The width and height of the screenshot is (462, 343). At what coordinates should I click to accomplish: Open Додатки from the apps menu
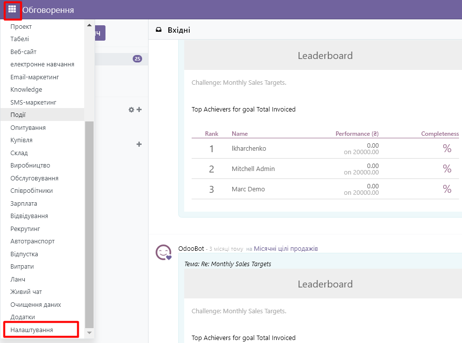tap(23, 317)
